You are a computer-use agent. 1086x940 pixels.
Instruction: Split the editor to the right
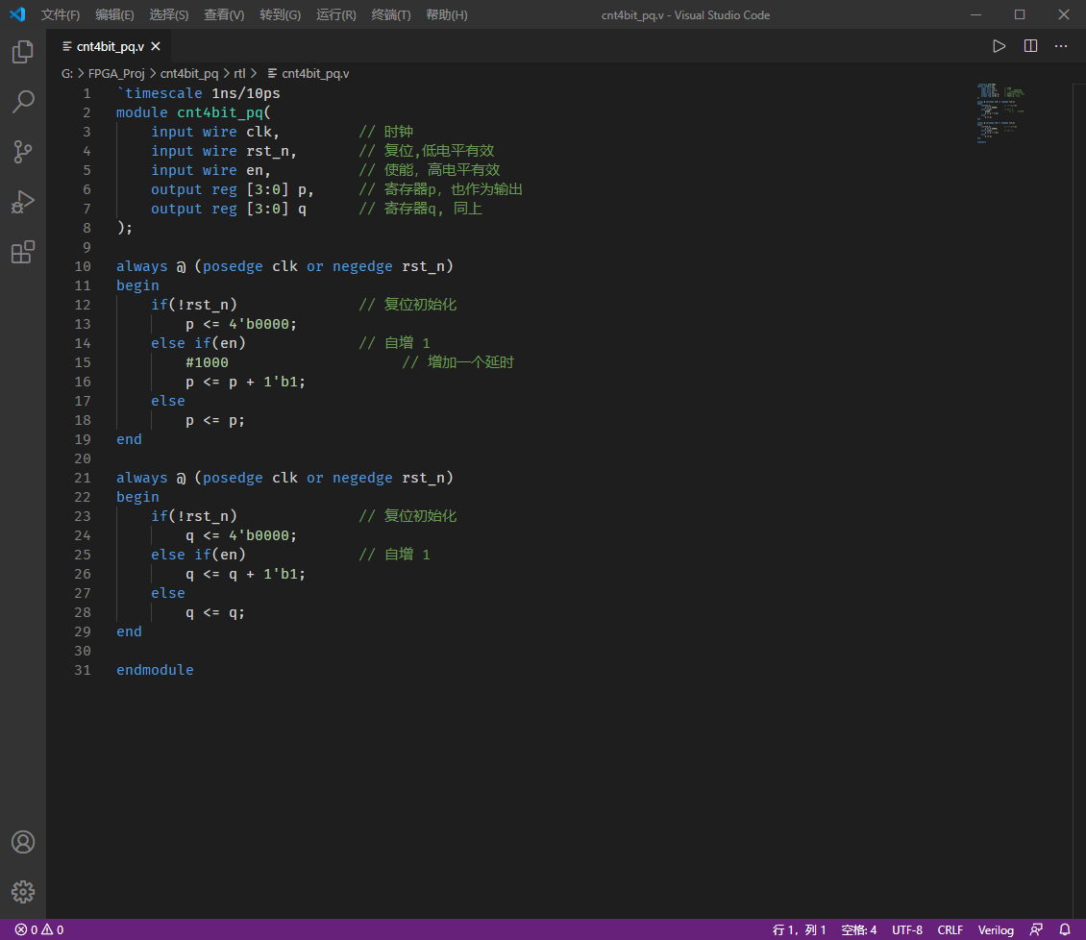(1030, 46)
